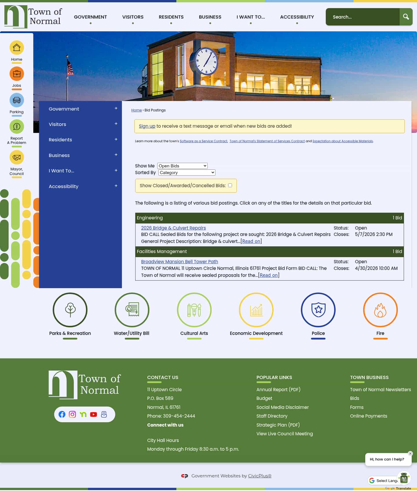This screenshot has width=417, height=491.
Task: Open the BUSINESS top menu
Action: point(210,17)
